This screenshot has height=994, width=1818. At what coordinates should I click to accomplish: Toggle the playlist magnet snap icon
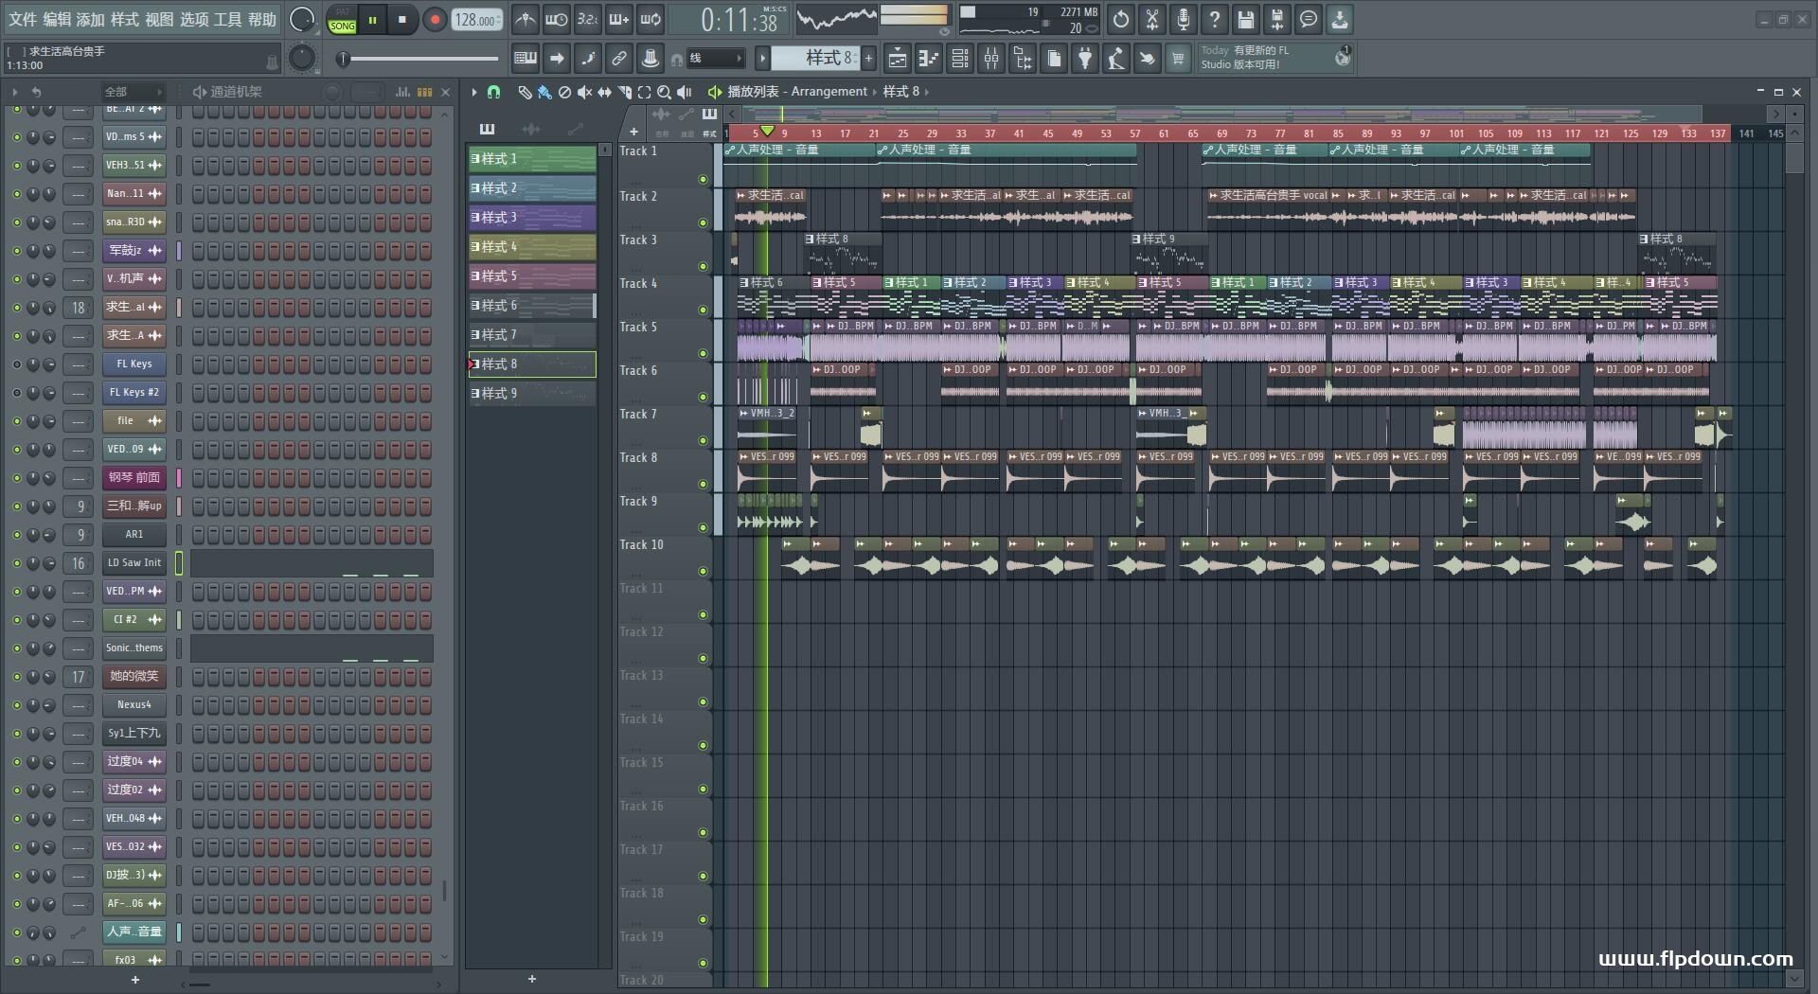click(493, 92)
